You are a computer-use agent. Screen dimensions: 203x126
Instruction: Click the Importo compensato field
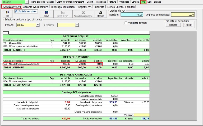pyautogui.click(x=183, y=14)
